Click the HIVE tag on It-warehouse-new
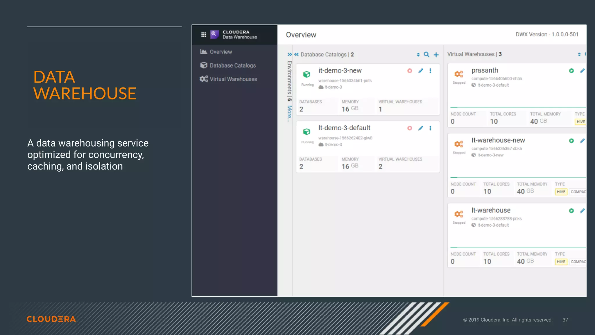This screenshot has height=335, width=595. tap(561, 192)
